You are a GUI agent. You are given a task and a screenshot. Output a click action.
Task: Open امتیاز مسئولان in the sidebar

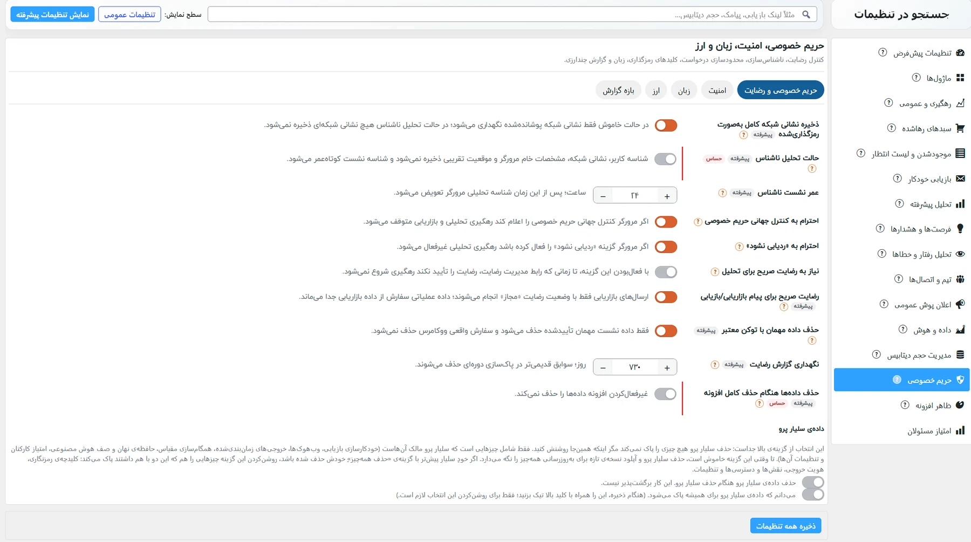click(901, 430)
